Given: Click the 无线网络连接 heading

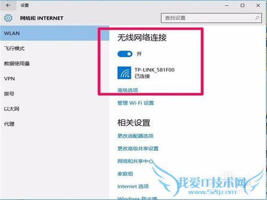Looking at the screenshot, I should pyautogui.click(x=142, y=37).
